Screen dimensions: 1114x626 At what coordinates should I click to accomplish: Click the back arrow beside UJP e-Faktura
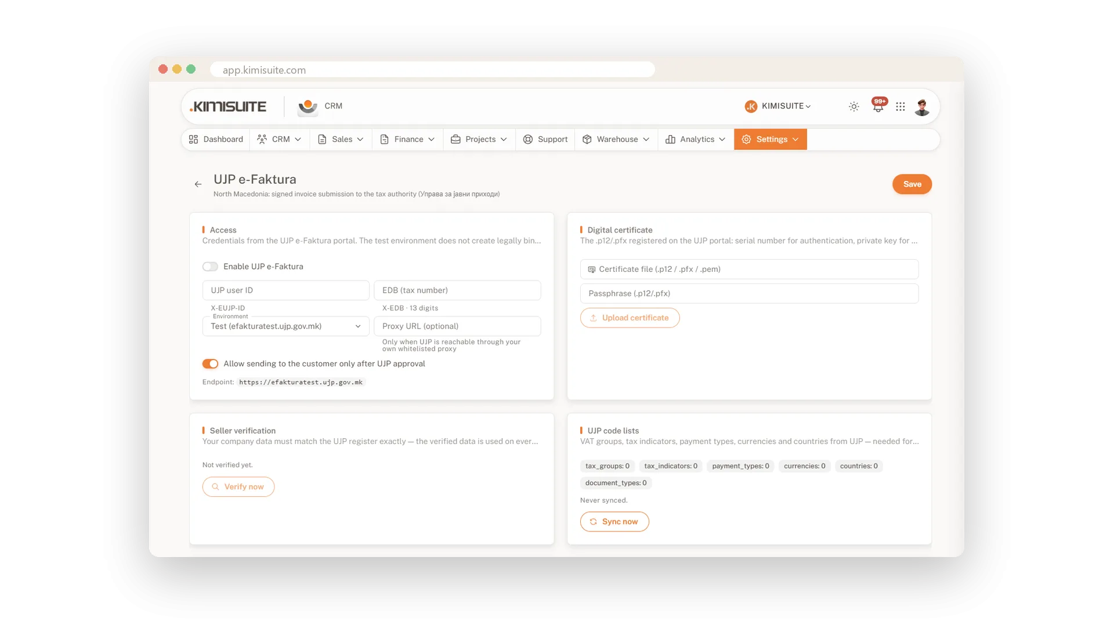coord(198,184)
